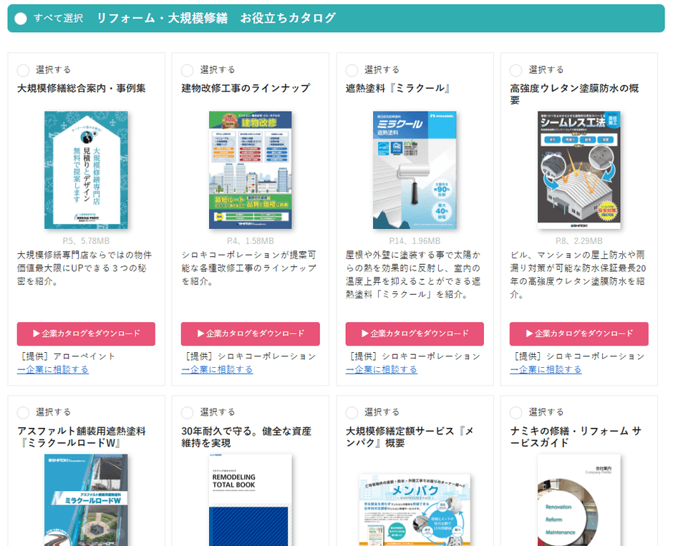Click the title 遮熱塗料『ミラクール』
The image size is (673, 546).
click(x=400, y=88)
